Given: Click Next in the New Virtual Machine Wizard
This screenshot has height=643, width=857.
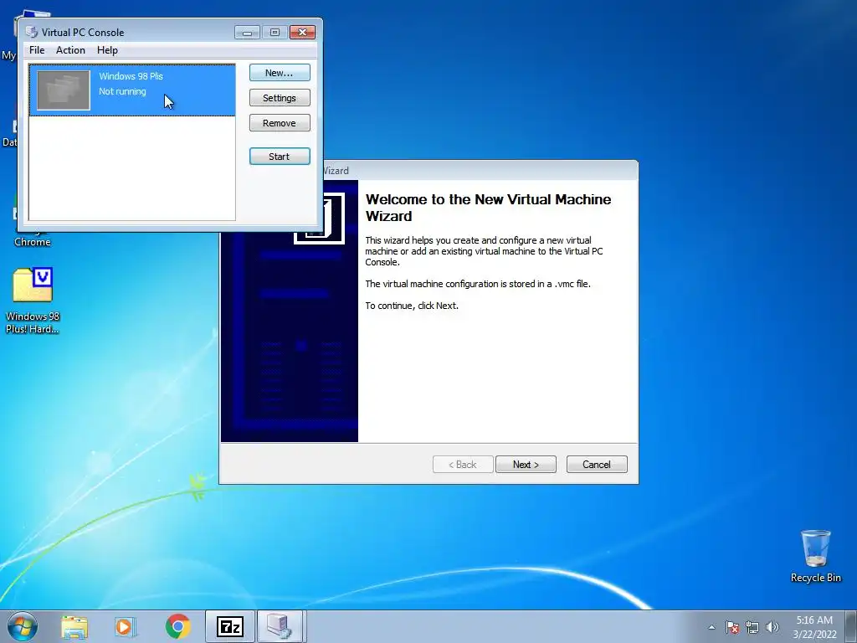Looking at the screenshot, I should click(x=526, y=464).
